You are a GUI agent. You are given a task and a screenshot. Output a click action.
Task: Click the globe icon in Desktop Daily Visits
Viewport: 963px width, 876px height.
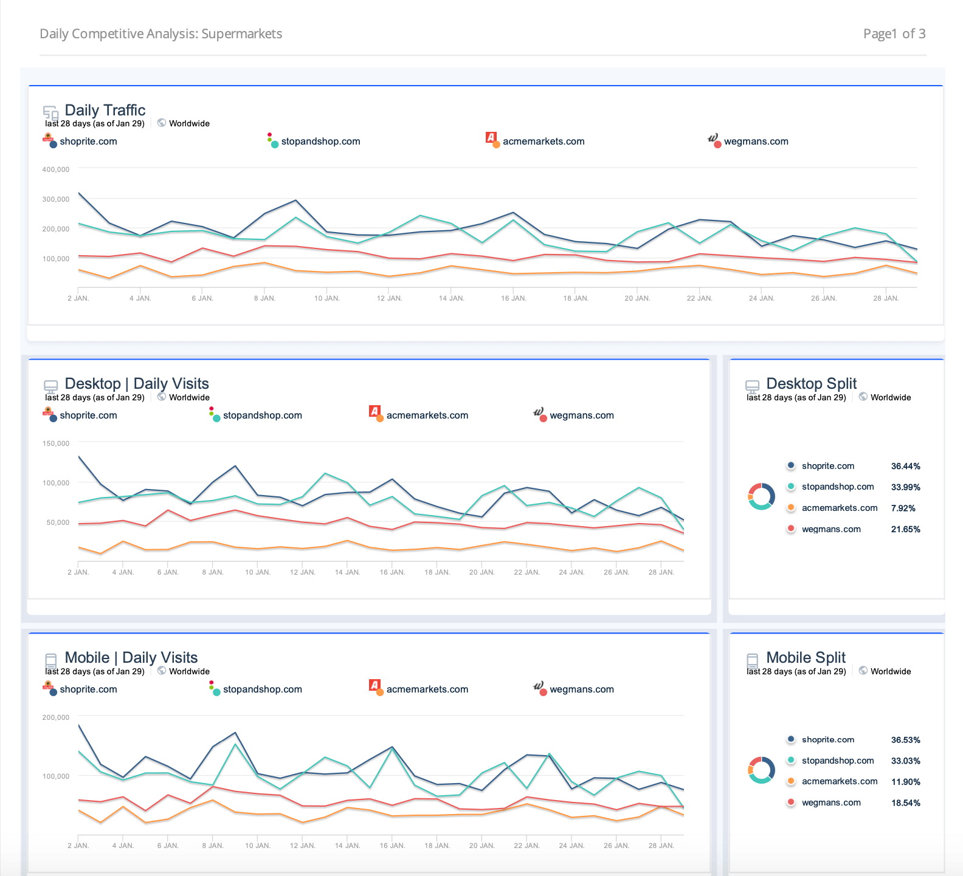click(x=162, y=397)
